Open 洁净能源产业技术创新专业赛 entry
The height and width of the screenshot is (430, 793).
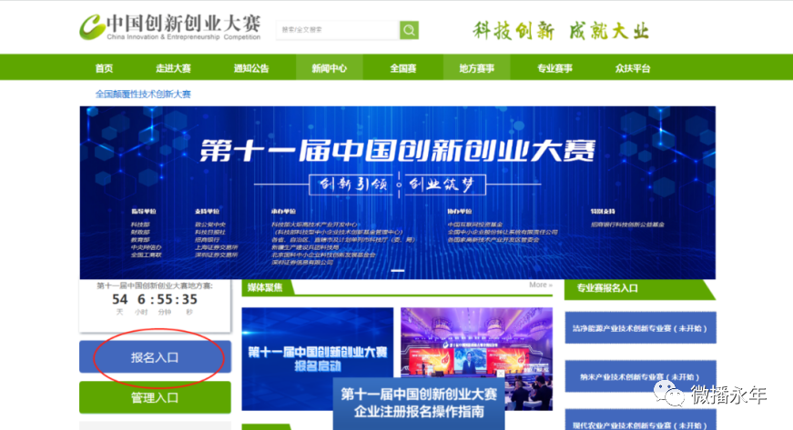(x=640, y=328)
